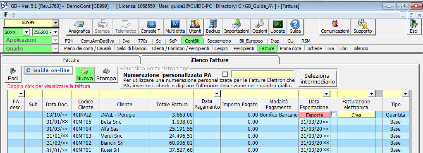Create a new invoice with Nuova
Screen dimensions: 423x153
85,74
